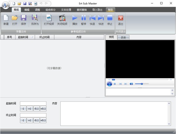
Task: Play in the preview media player
Action: [109, 84]
